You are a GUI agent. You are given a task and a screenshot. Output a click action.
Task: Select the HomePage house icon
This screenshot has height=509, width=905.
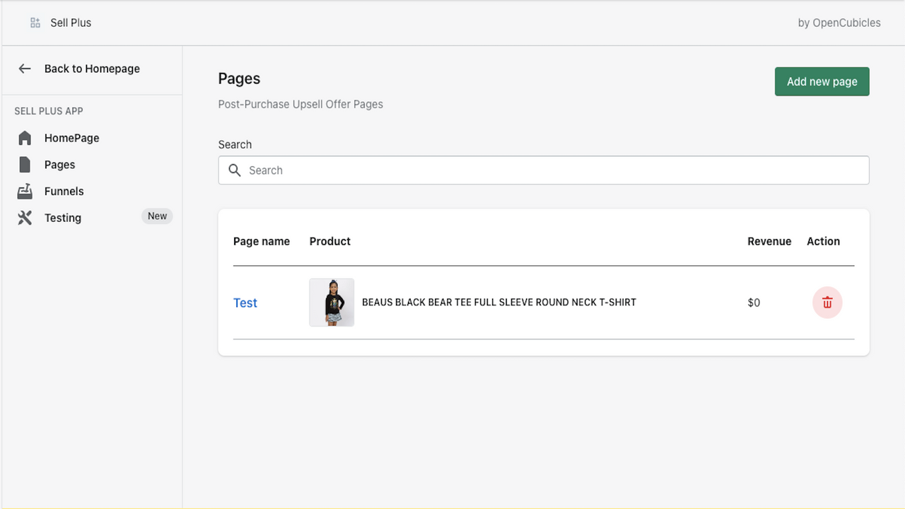pyautogui.click(x=25, y=137)
